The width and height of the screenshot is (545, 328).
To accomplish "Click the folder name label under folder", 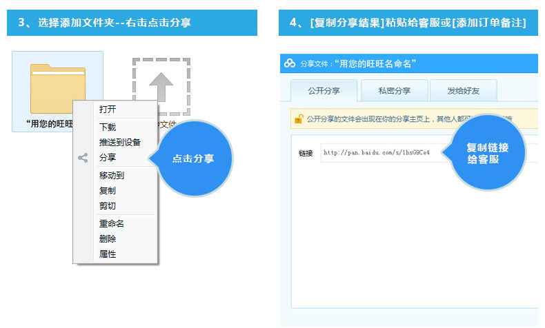I will coord(50,124).
